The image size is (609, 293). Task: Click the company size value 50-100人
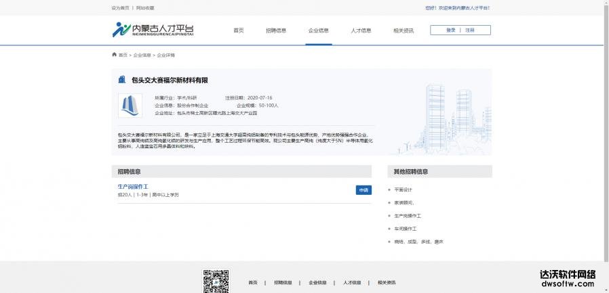coord(269,106)
